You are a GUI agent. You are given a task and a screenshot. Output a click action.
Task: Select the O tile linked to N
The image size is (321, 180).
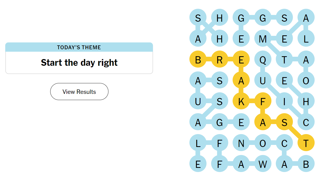click(x=263, y=143)
